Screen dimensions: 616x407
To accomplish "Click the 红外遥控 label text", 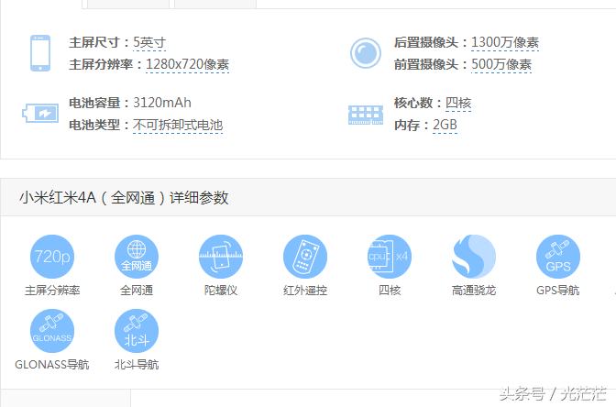I will pos(305,291).
